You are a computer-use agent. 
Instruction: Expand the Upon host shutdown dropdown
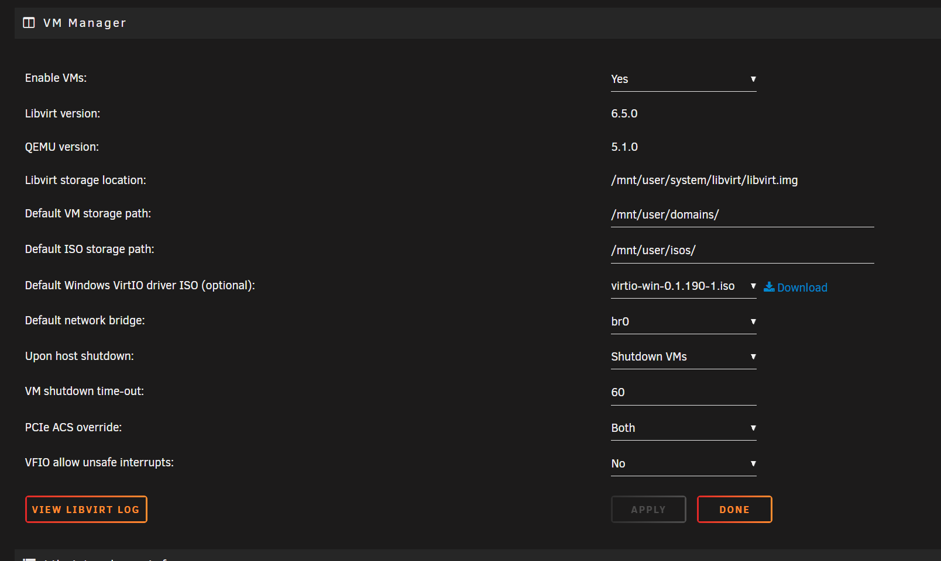[x=683, y=357]
